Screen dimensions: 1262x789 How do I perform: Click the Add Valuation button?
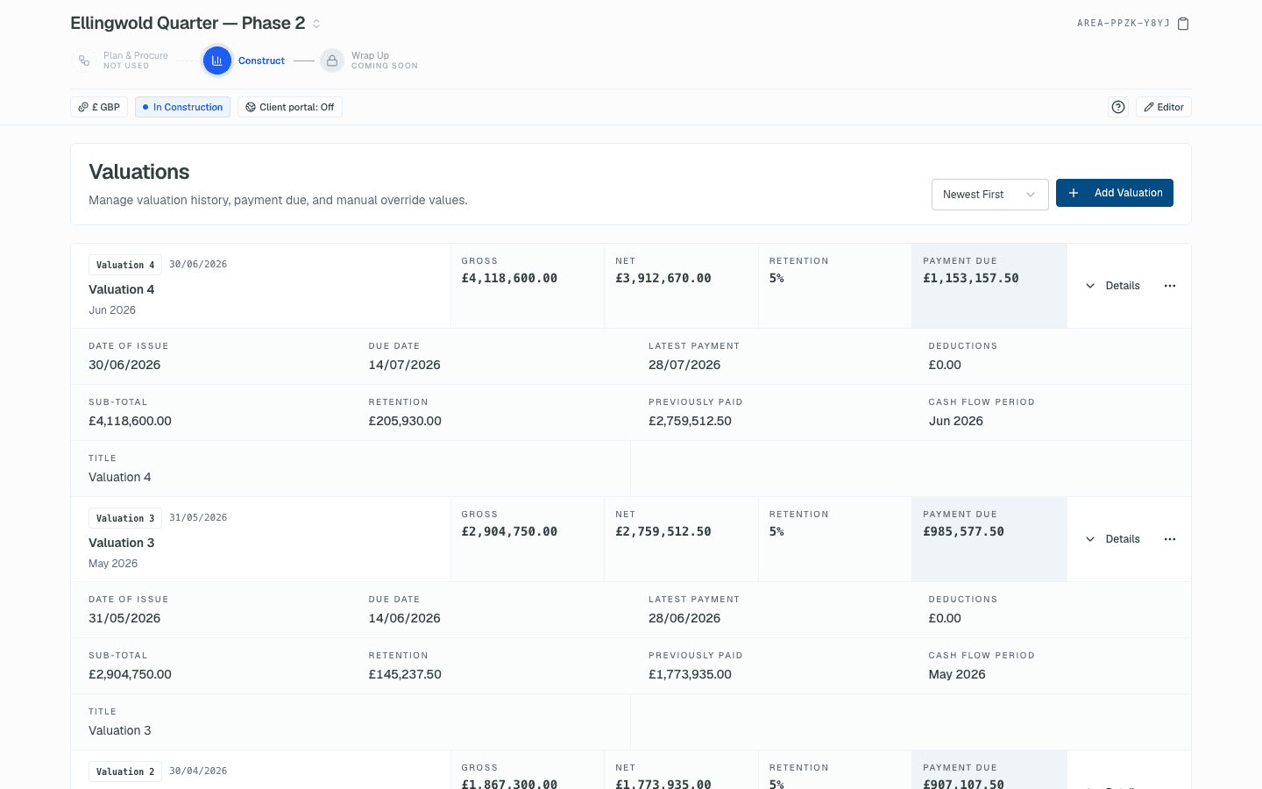click(1115, 193)
